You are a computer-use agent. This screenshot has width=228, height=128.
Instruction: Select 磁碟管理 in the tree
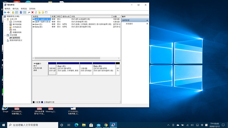coord(16,38)
